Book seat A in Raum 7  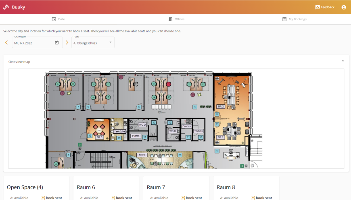coord(191,198)
